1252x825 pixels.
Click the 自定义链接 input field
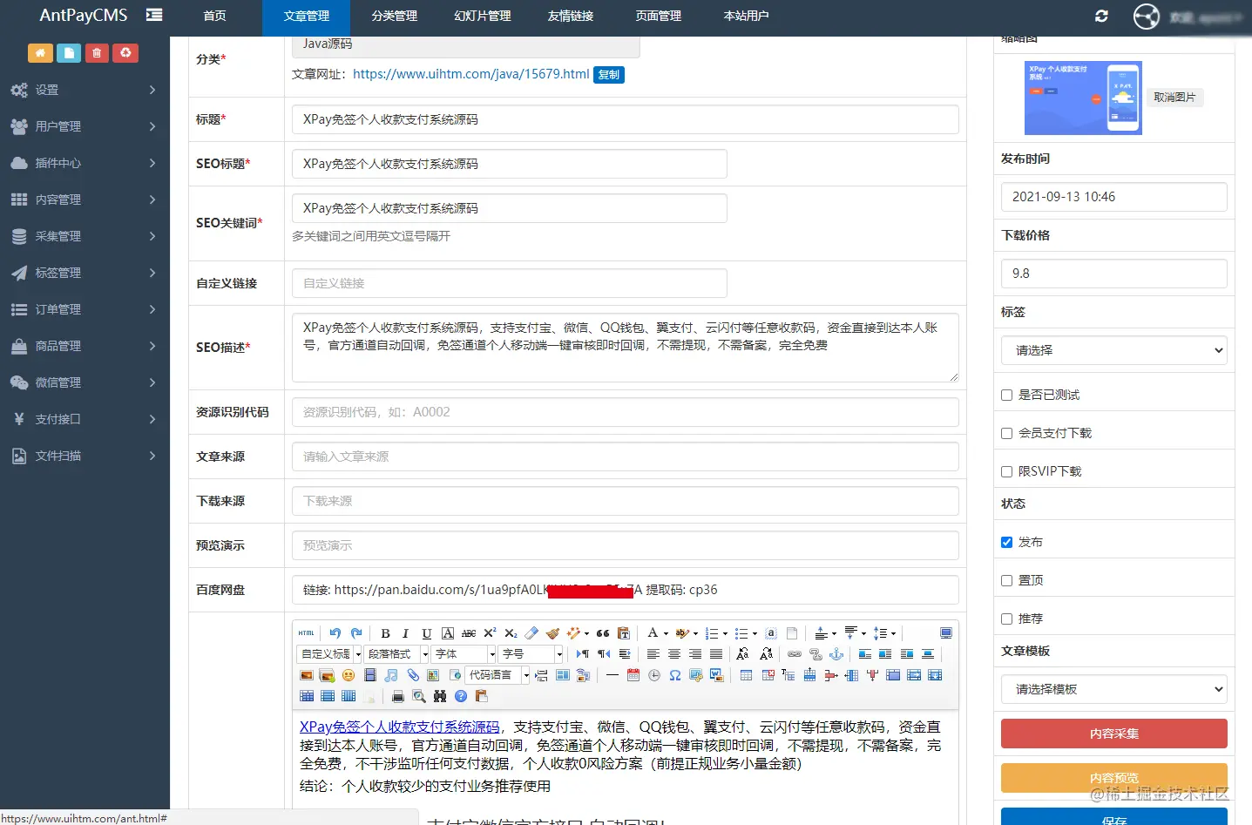tap(510, 283)
